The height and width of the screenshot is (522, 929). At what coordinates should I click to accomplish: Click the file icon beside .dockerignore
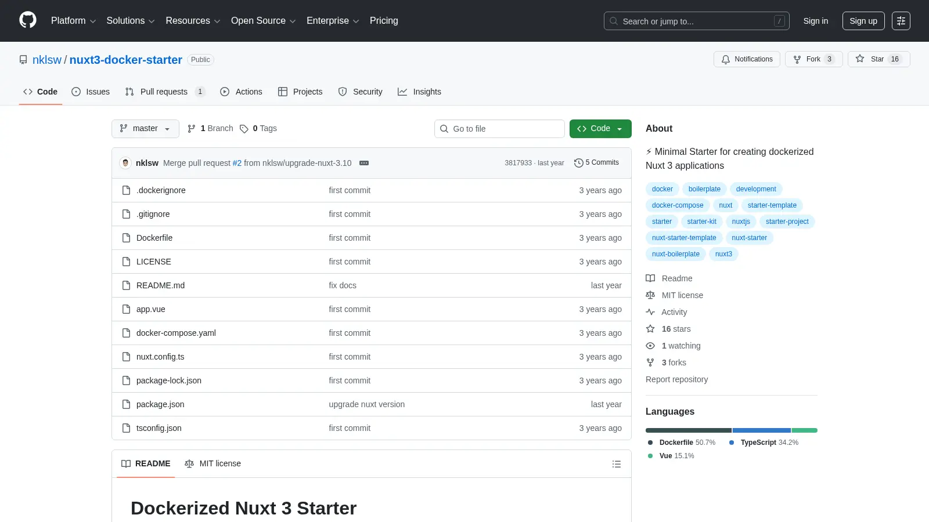coord(126,190)
